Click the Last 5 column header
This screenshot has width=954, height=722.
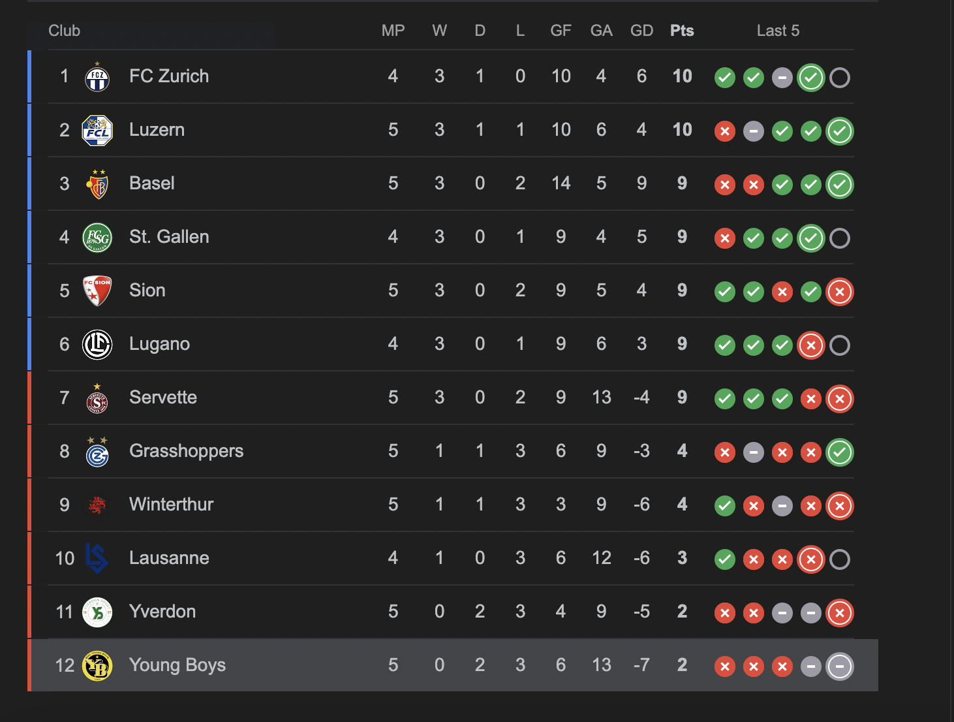click(778, 31)
